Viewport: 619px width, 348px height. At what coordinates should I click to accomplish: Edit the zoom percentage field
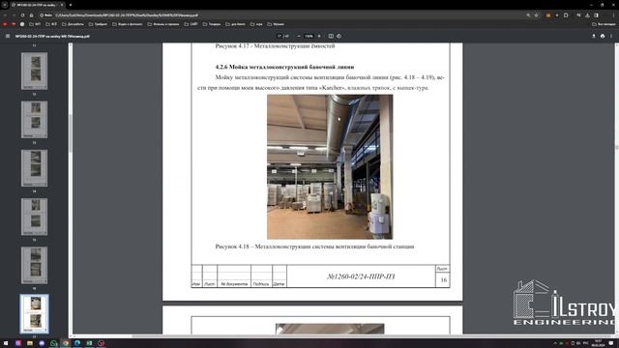309,36
